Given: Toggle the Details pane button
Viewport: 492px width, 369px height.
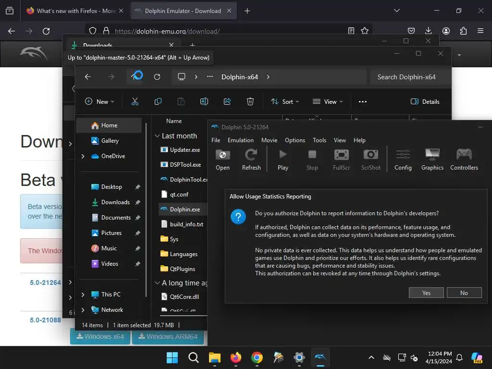Looking at the screenshot, I should point(425,101).
